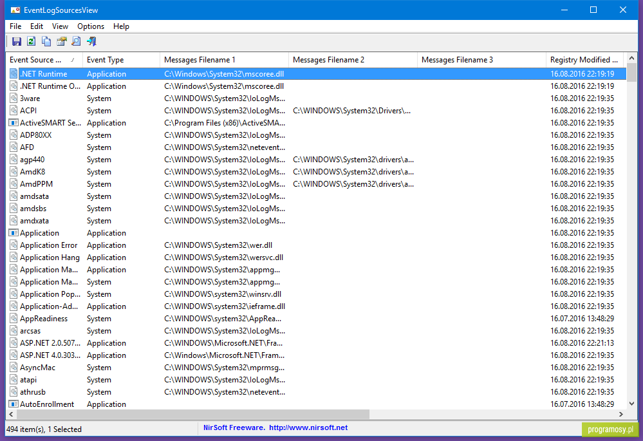
Task: Click the icon beside the .NET Runtime row
Action: (x=14, y=74)
